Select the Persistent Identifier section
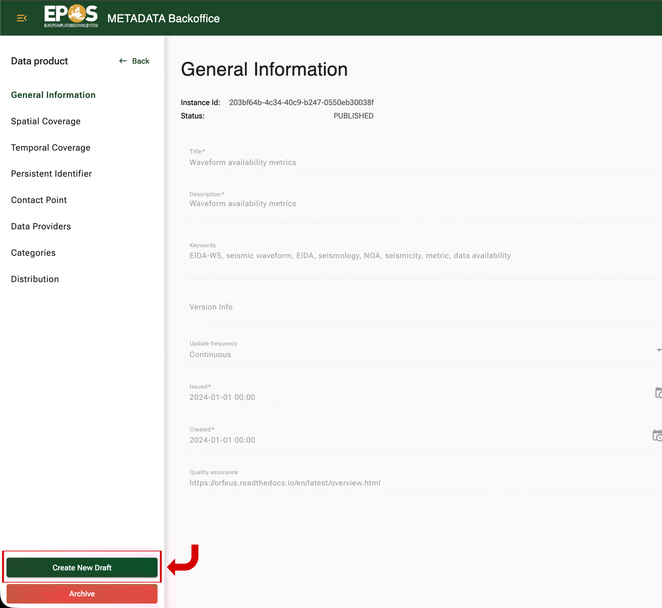The image size is (662, 608). pyautogui.click(x=51, y=174)
